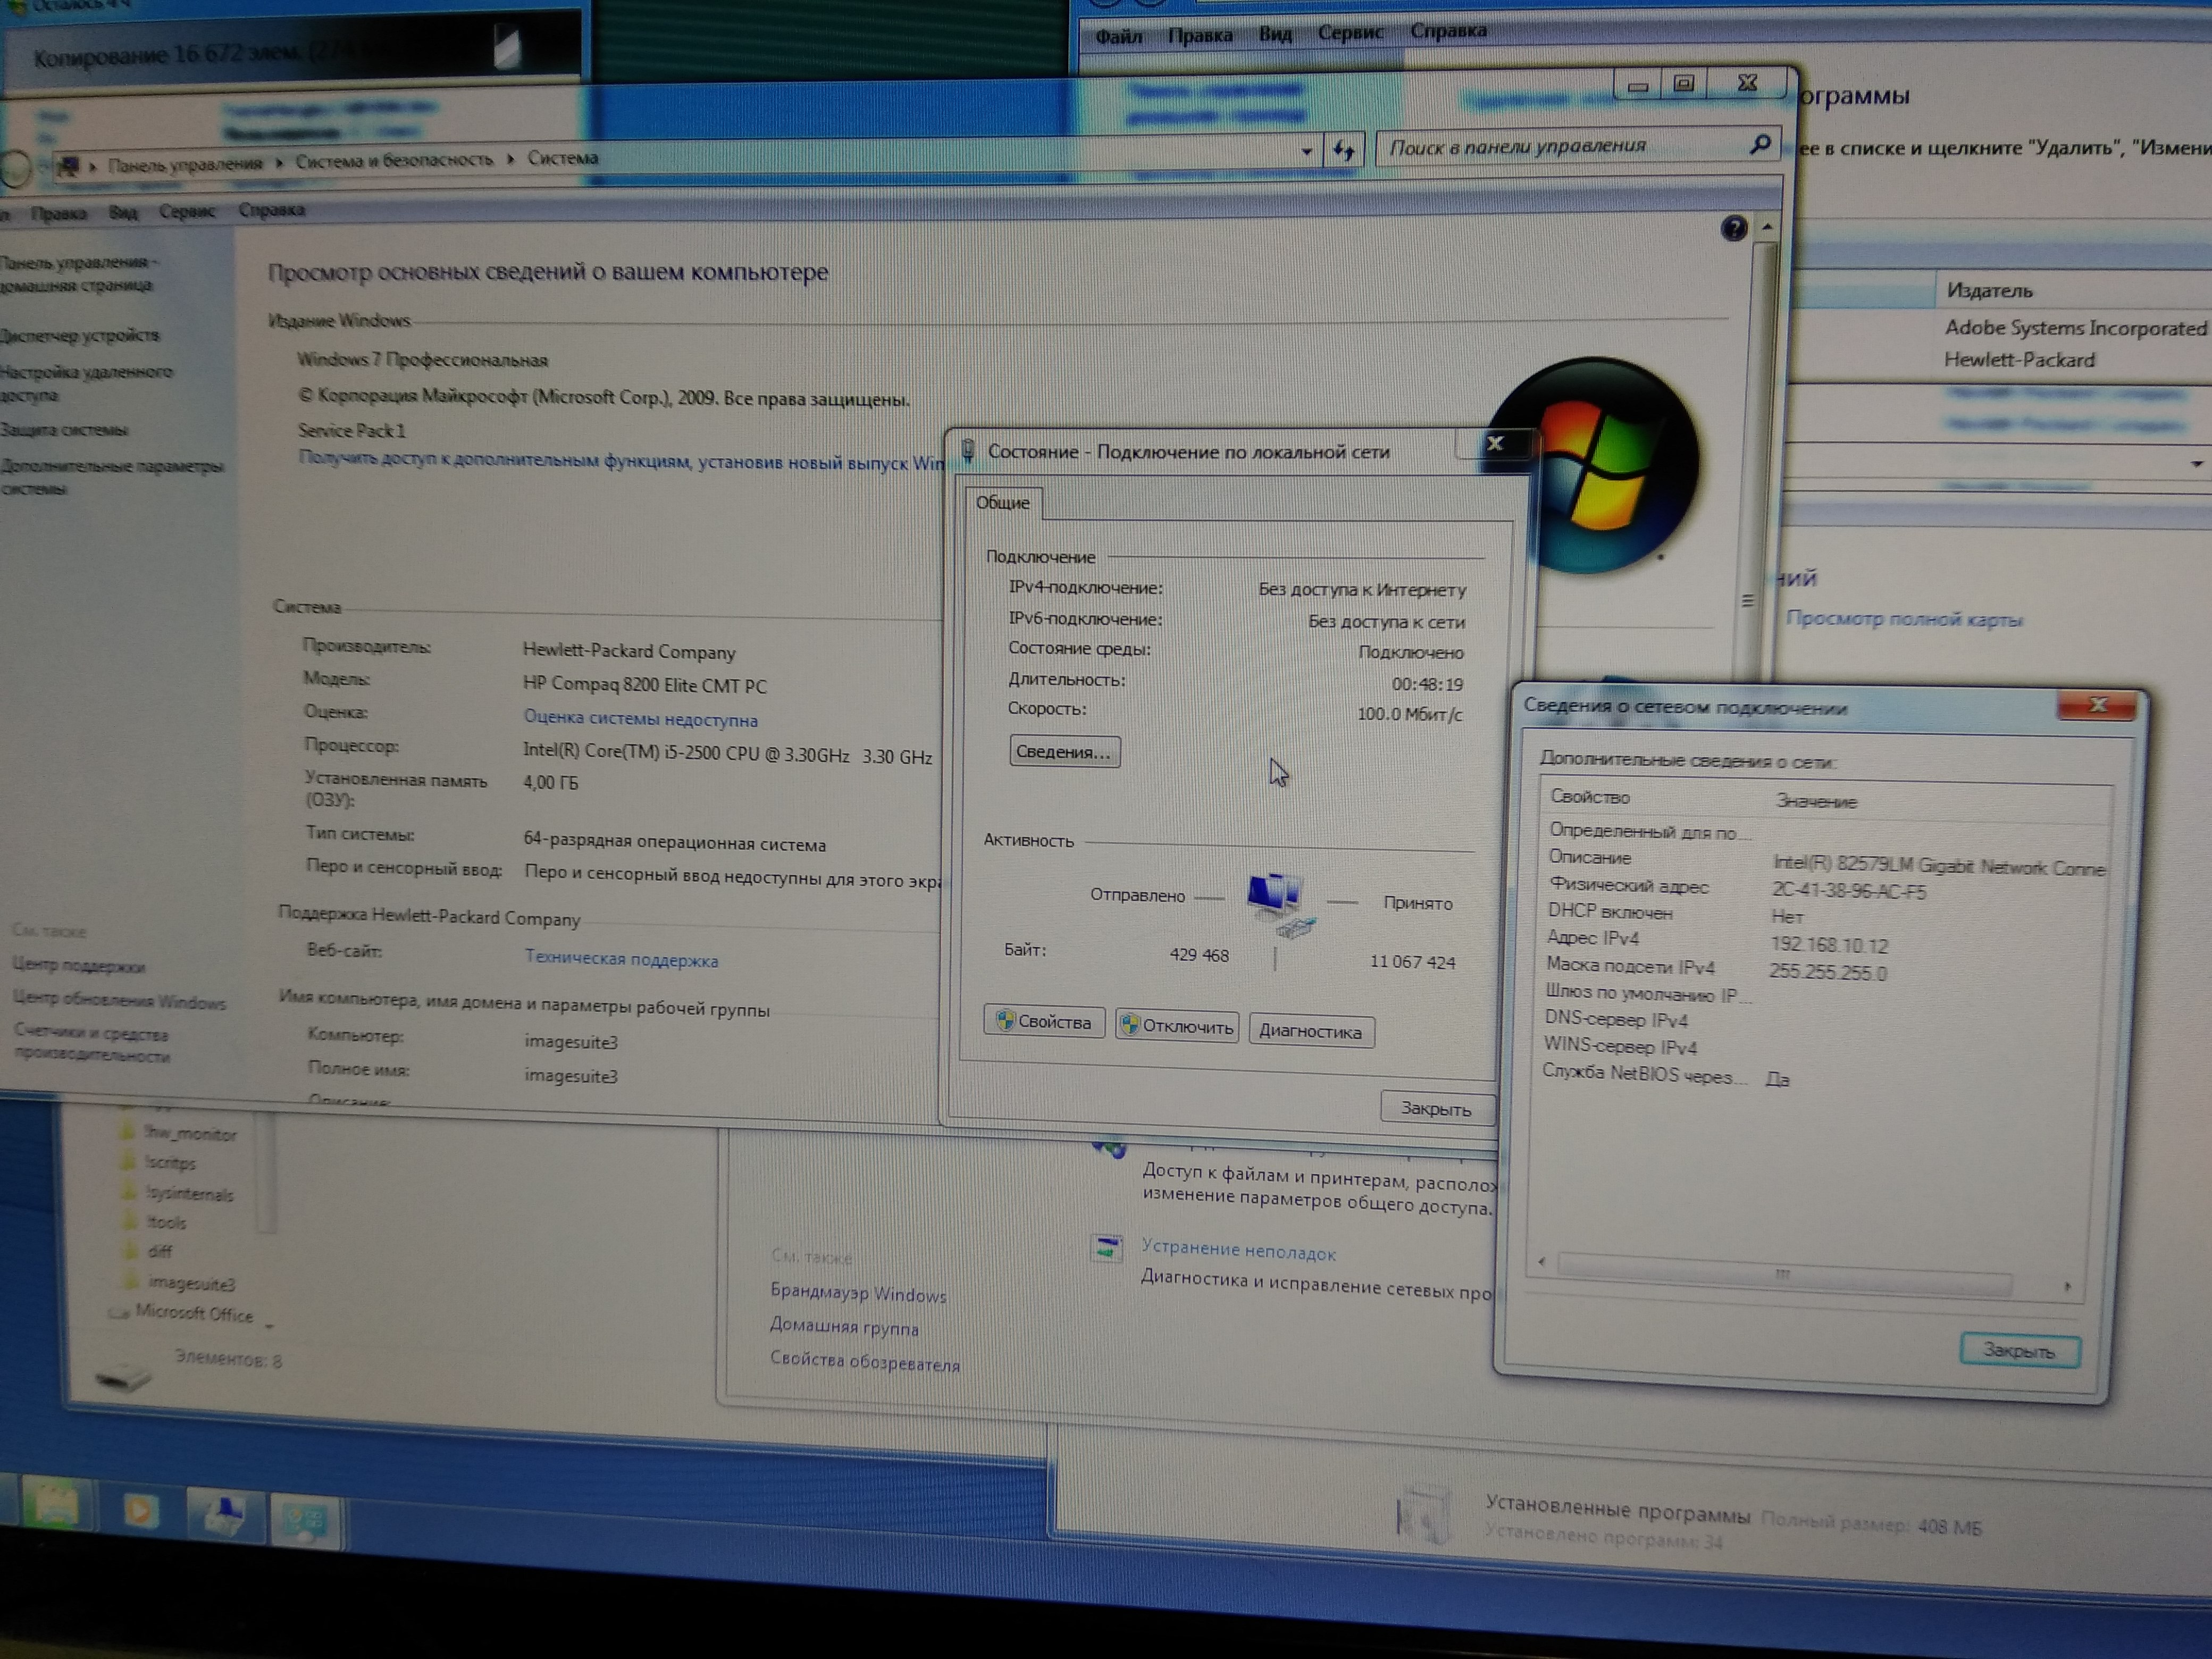The height and width of the screenshot is (1659, 2212).
Task: Expand the address bar history dropdown
Action: 1306,152
